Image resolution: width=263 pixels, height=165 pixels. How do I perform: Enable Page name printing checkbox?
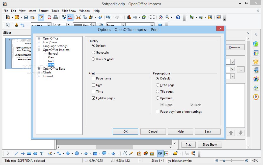click(94, 78)
